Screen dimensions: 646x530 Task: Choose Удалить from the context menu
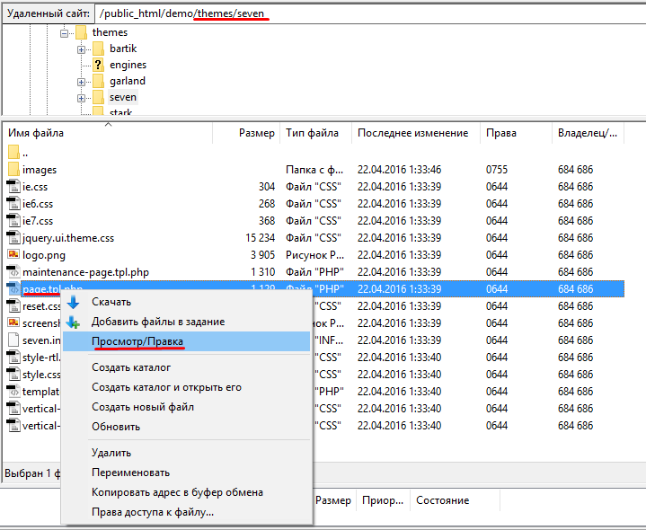[x=186, y=453]
